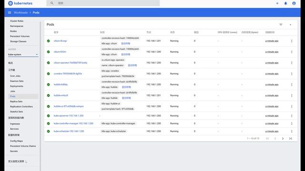Image resolution: width=305 pixels, height=171 pixels.
Task: Open Jobs in sidebar
Action: click(12, 91)
